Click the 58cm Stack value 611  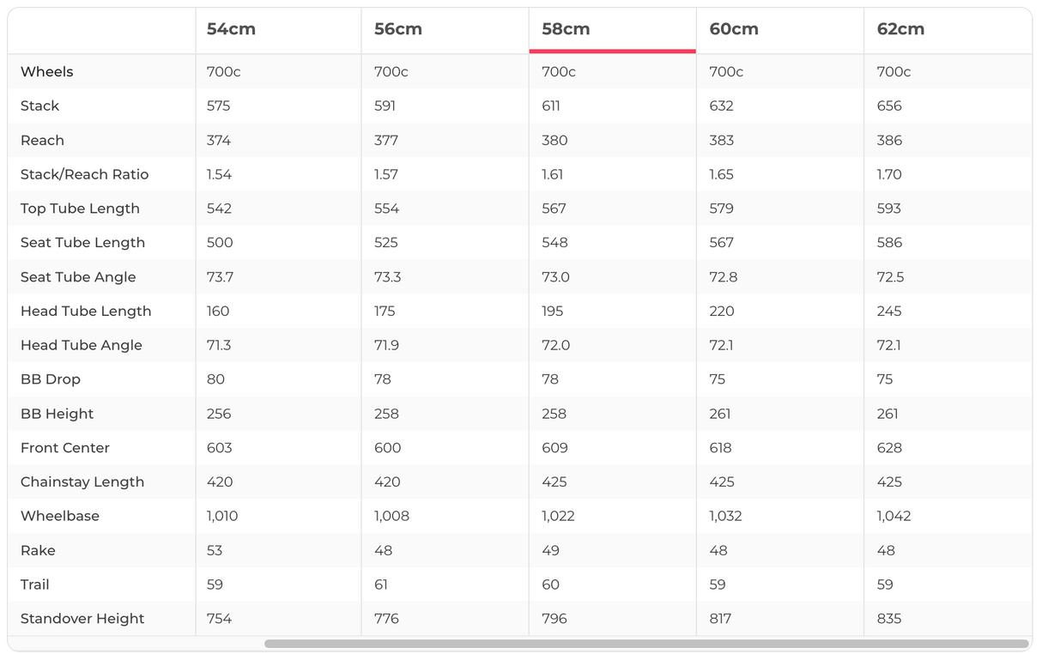point(551,106)
